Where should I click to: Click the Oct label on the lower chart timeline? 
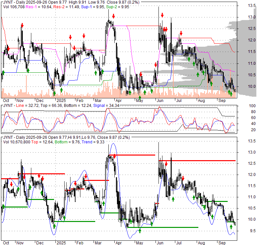pyautogui.click(x=6, y=243)
